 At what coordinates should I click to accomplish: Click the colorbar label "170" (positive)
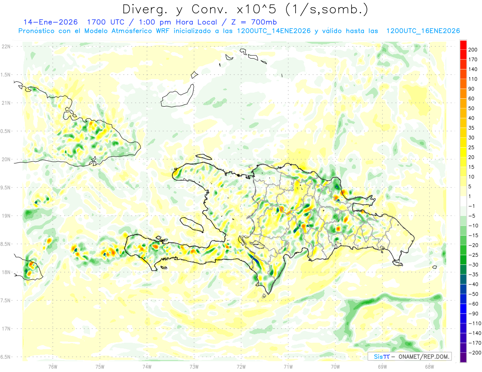[473, 59]
